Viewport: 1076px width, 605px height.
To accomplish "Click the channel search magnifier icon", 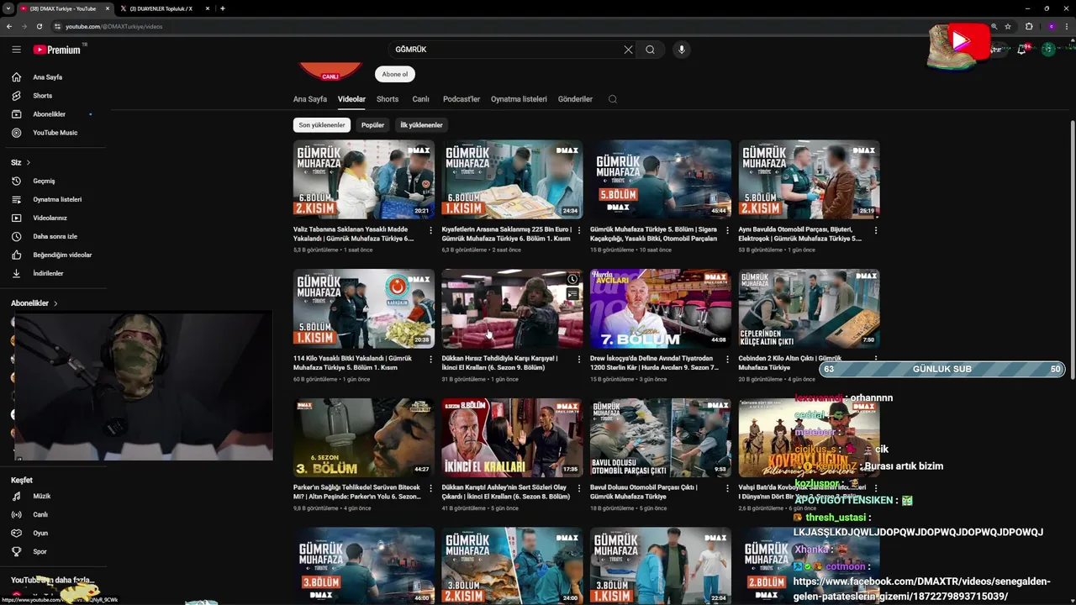I will (x=613, y=99).
